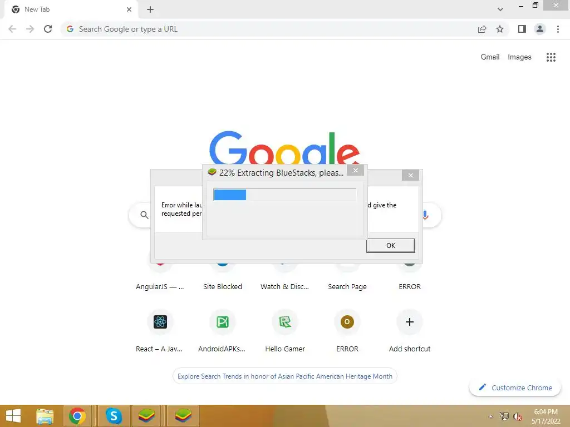The height and width of the screenshot is (427, 570).
Task: Close the New Tab tab
Action: 129,9
